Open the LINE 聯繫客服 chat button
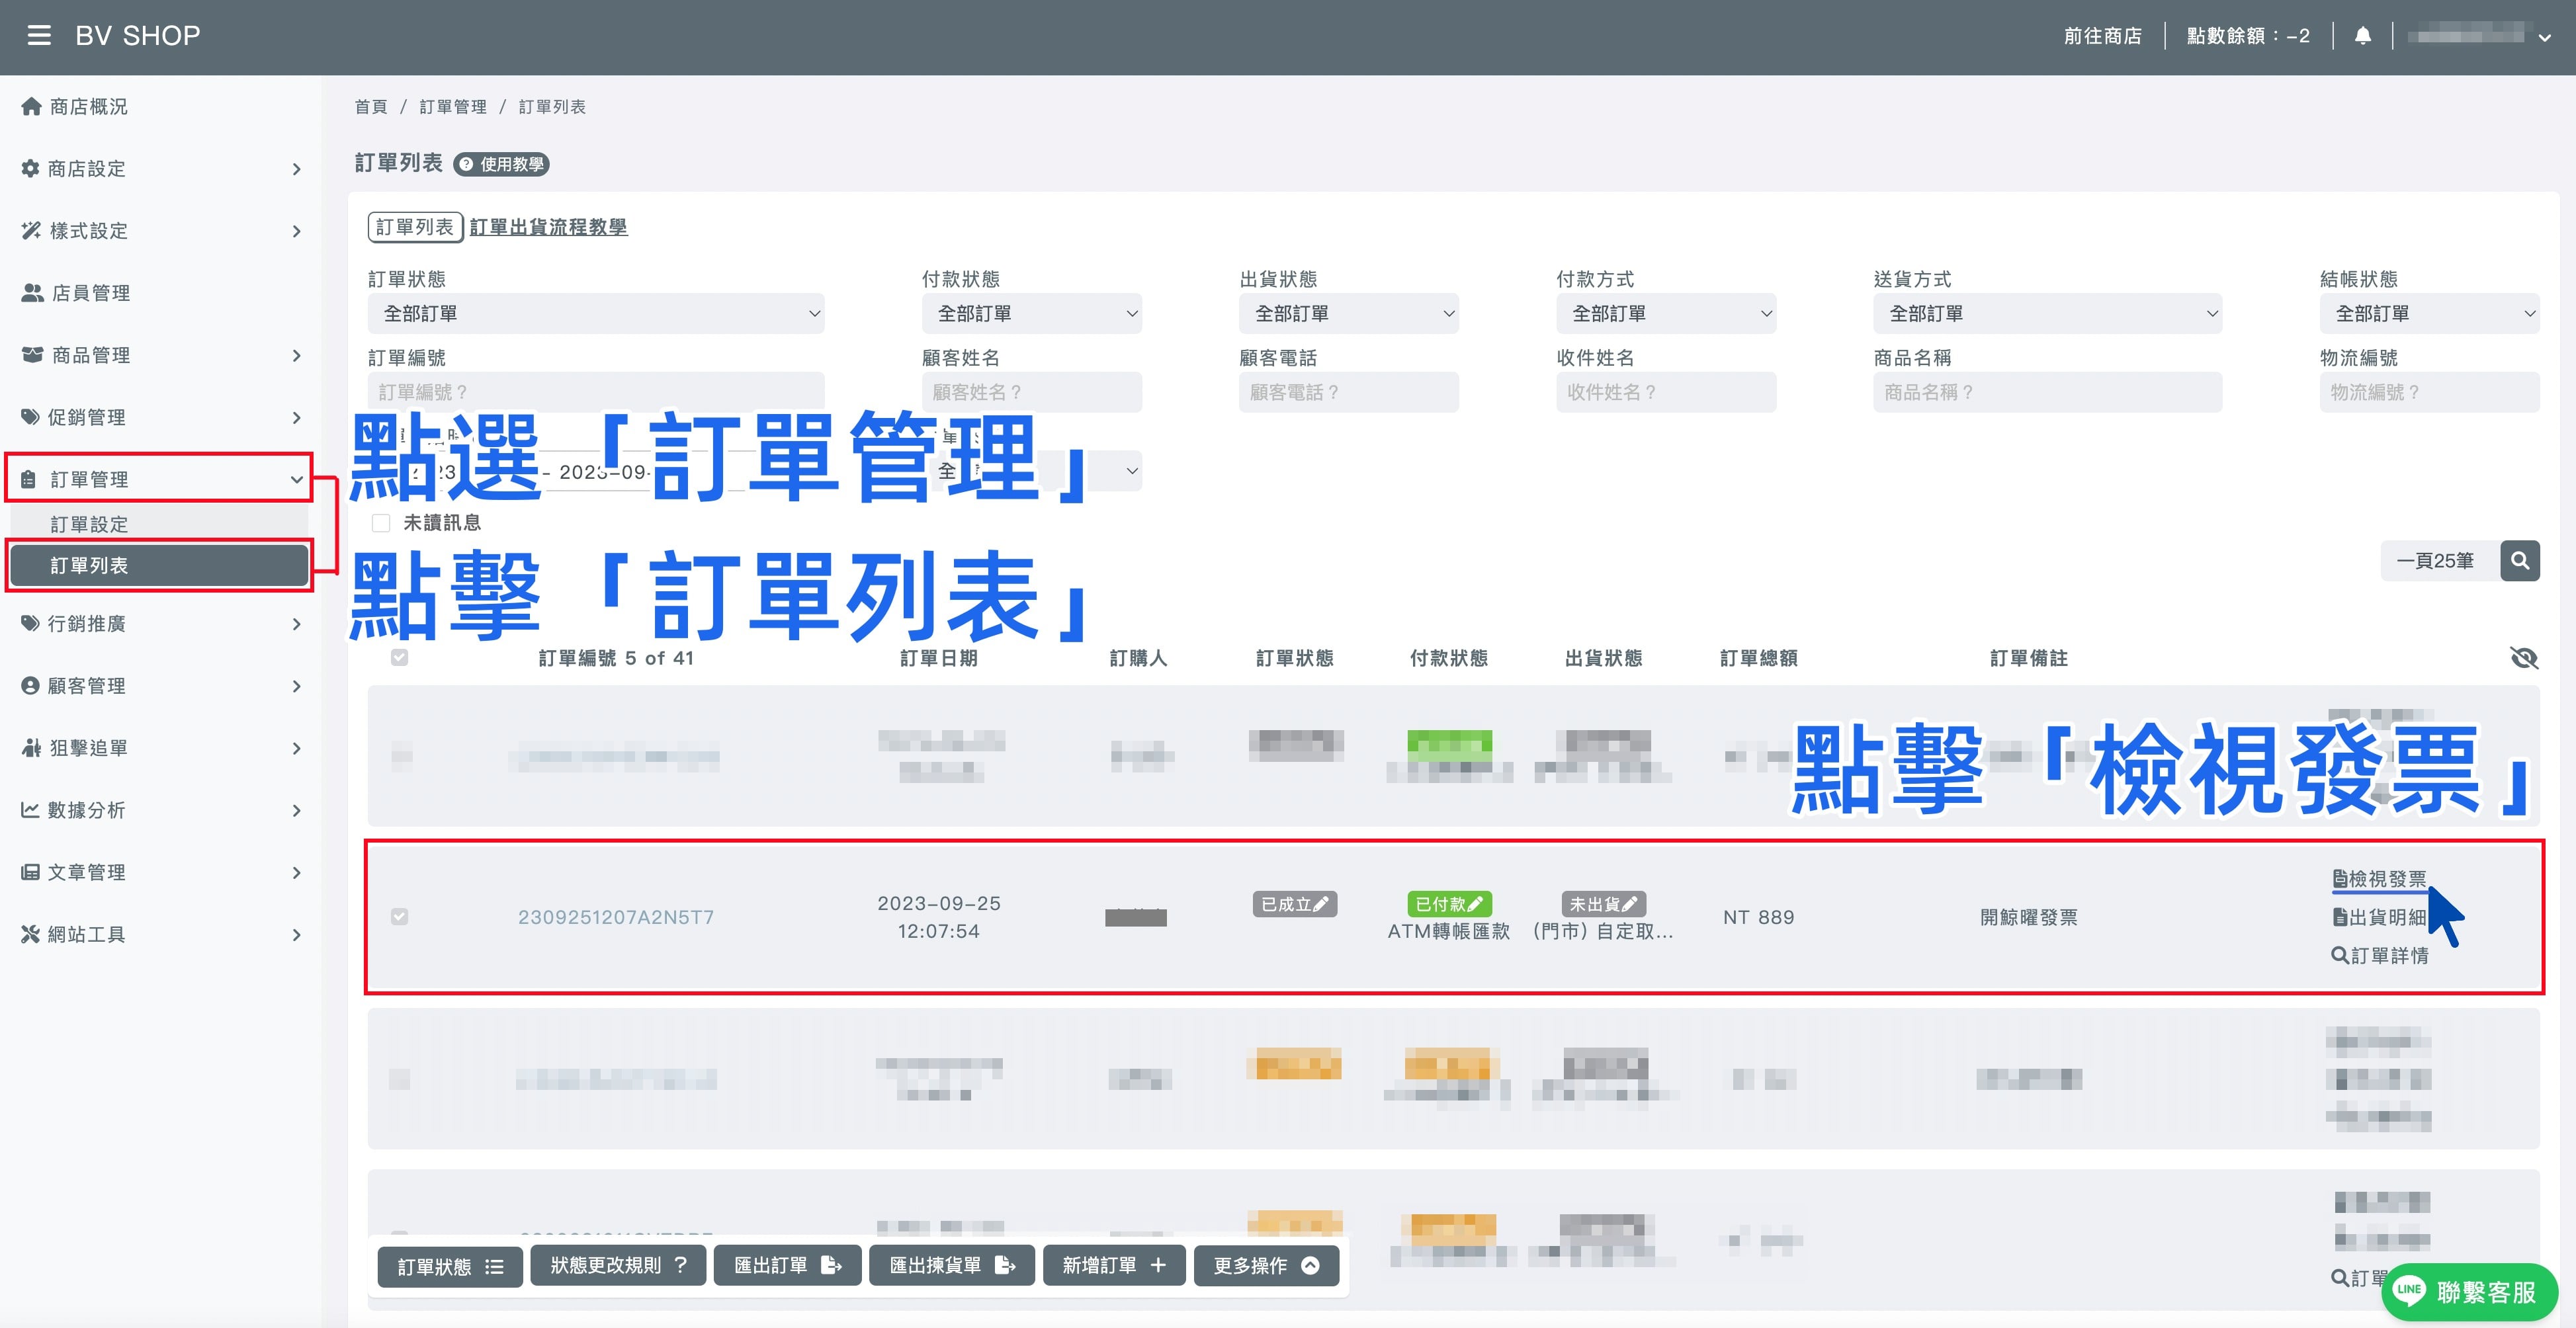 click(2469, 1291)
